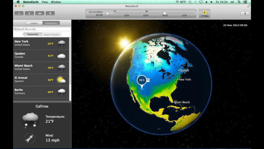264x149 pixels.
Task: Select Berlin in favourites list
Action: 41,92
